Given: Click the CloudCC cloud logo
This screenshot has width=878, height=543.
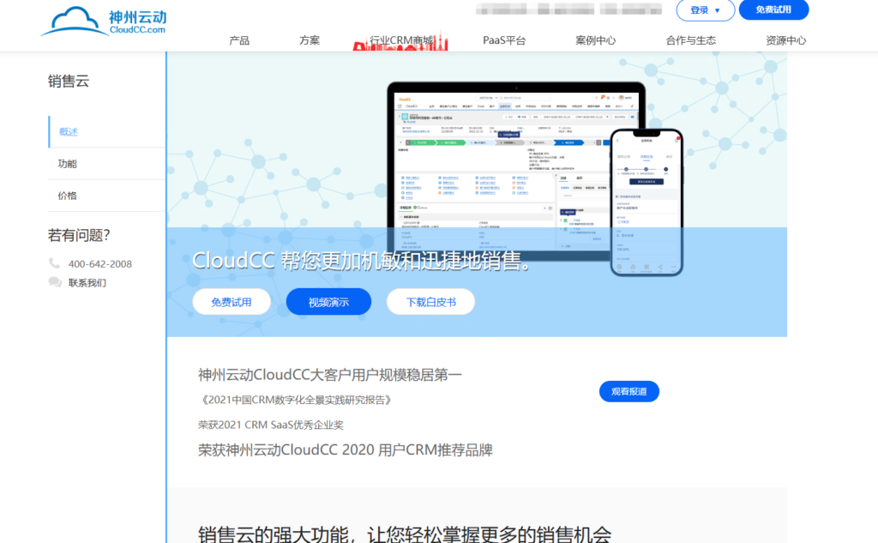Looking at the screenshot, I should point(104,21).
